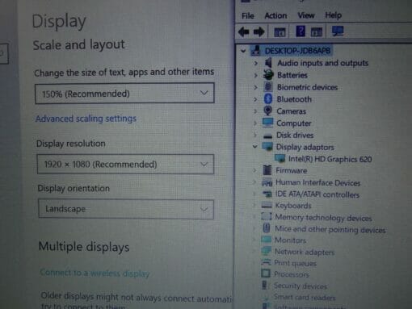Select the Display adaptors label
412x309 pixels.
click(305, 147)
